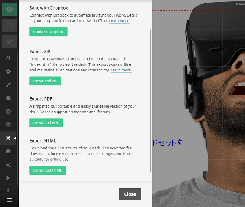Click the cloud upload import icon
Image resolution: width=245 pixels, height=207 pixels.
pos(8,125)
